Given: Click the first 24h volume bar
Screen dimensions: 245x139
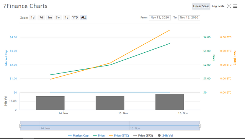Looking at the screenshot, I should click(50, 103).
